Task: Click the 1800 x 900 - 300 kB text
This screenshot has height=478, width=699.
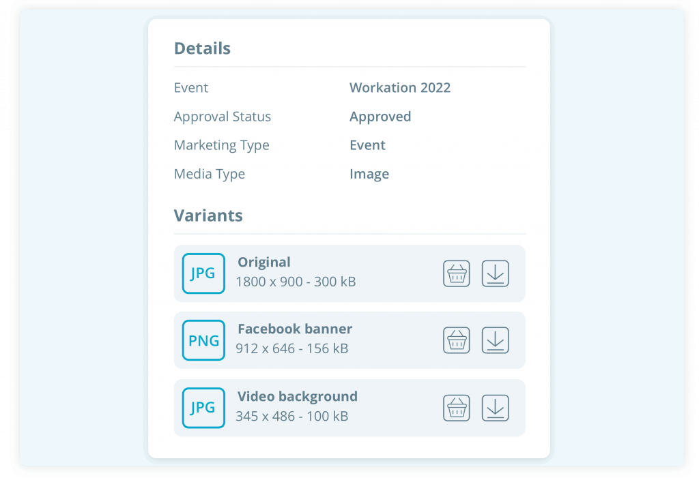Action: [x=296, y=282]
